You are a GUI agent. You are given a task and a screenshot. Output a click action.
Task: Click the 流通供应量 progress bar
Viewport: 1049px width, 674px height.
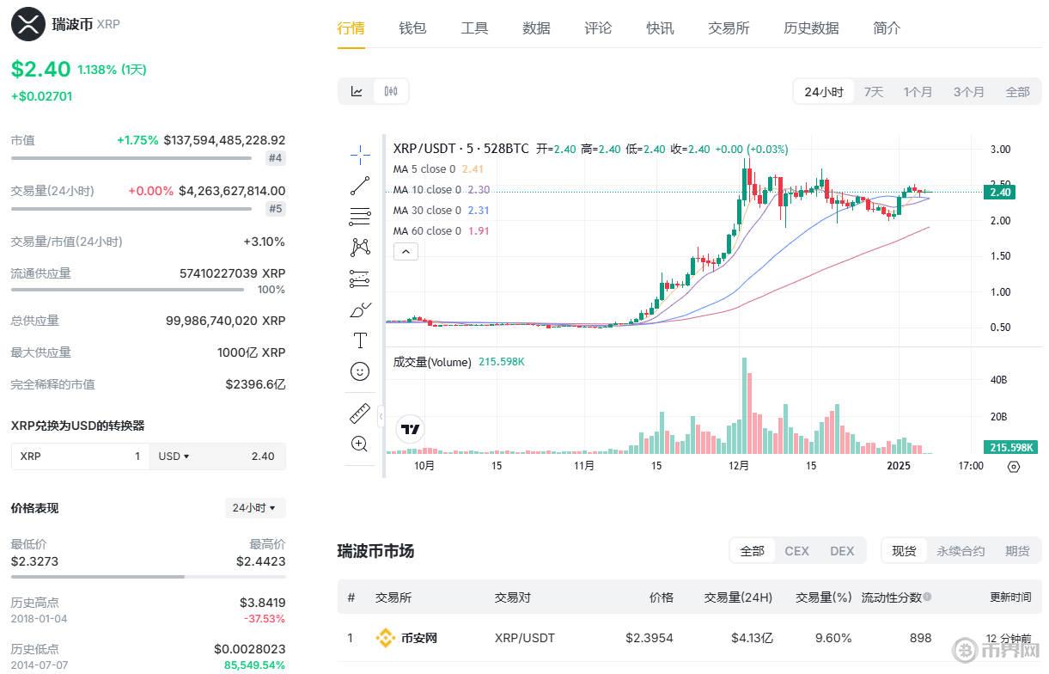click(x=127, y=290)
